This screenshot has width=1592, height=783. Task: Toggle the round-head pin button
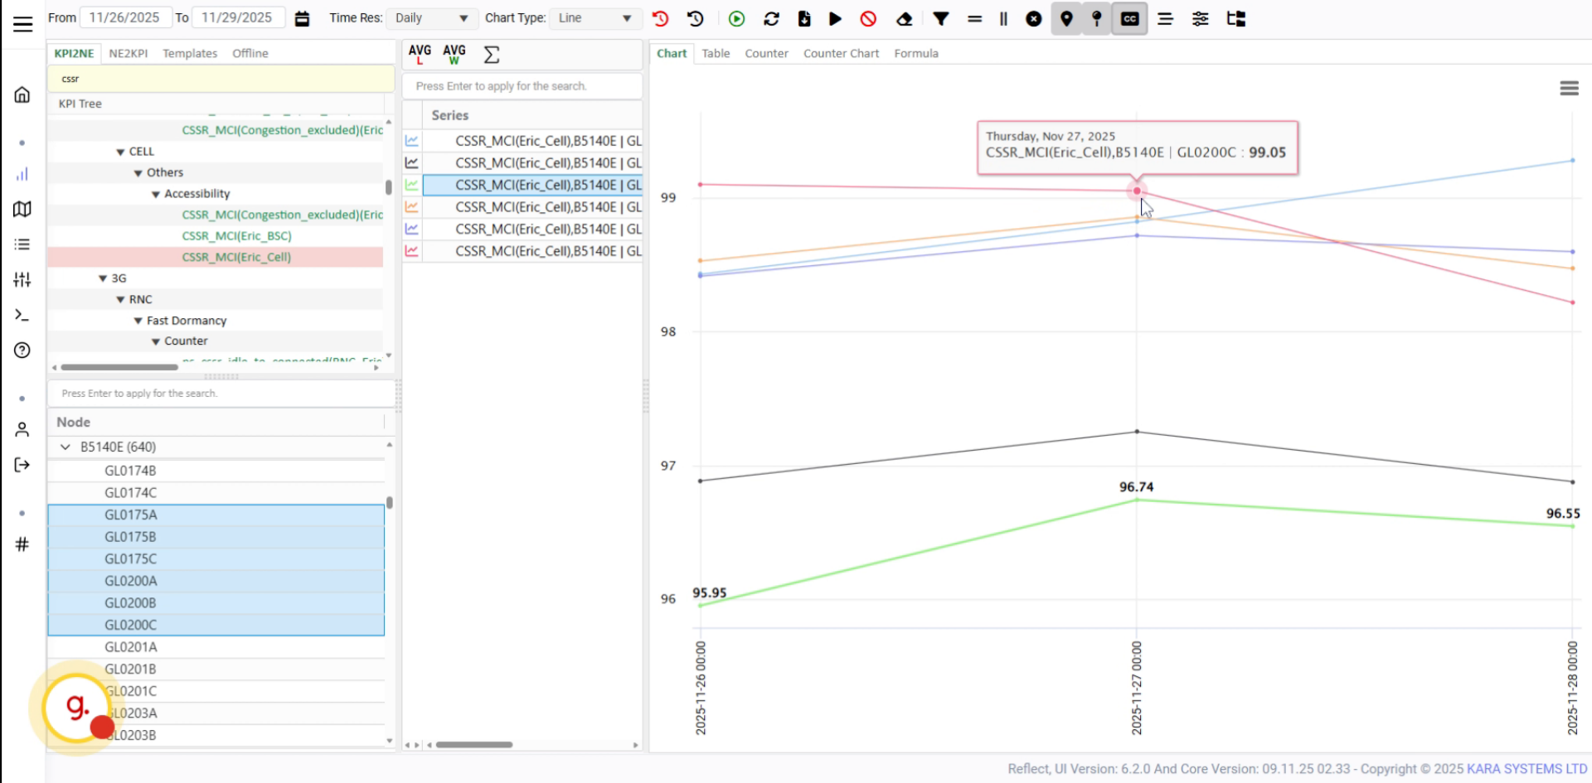(1097, 18)
